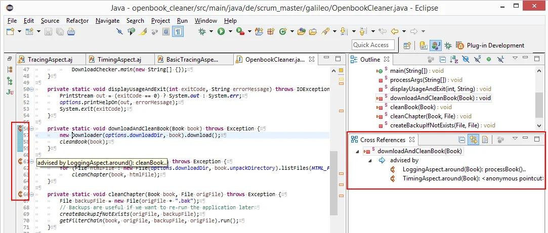Click the New wizard toolbar icon
548x233 pixels.
click(x=11, y=32)
